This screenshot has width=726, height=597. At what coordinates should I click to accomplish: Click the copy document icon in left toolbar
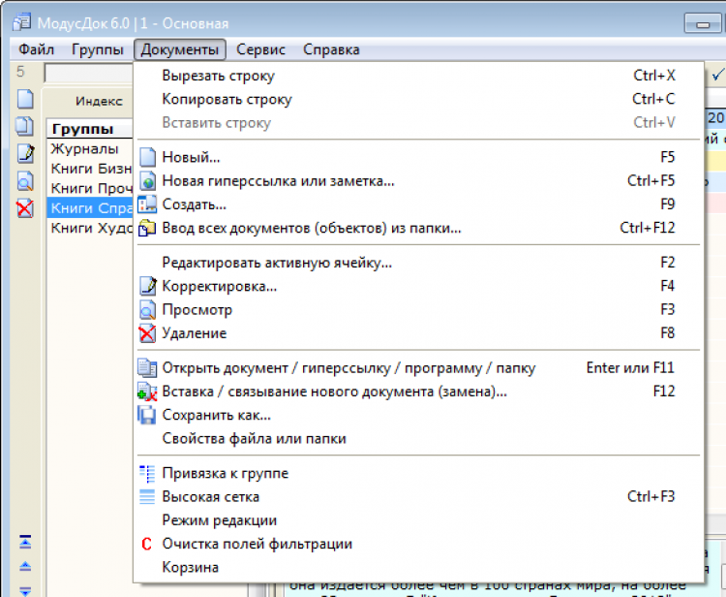(25, 126)
